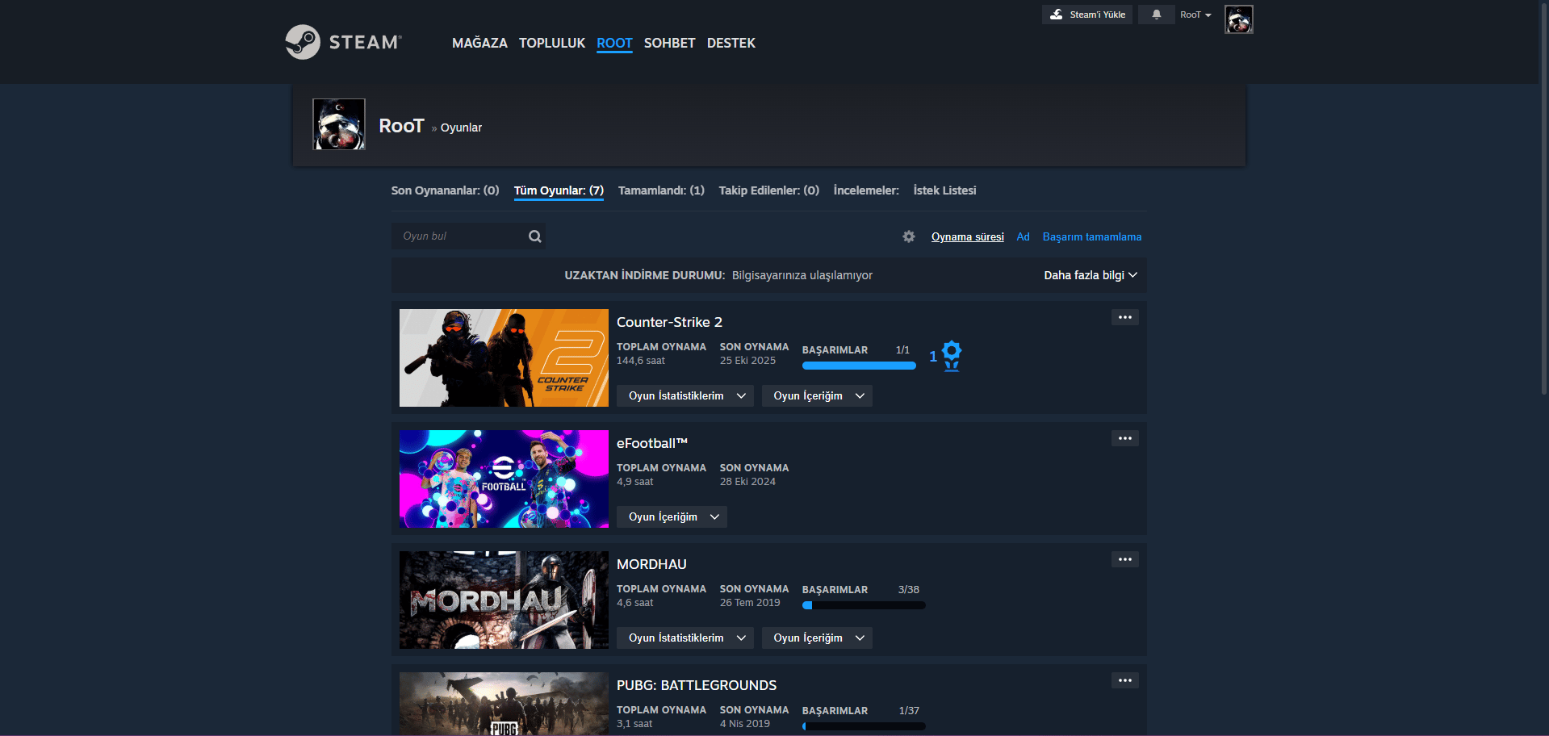Switch to Son Oynananlar tab

(x=445, y=190)
